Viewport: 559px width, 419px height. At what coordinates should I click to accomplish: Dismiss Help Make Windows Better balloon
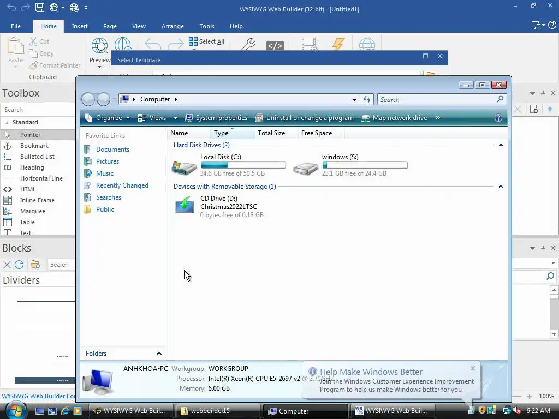pos(473,368)
